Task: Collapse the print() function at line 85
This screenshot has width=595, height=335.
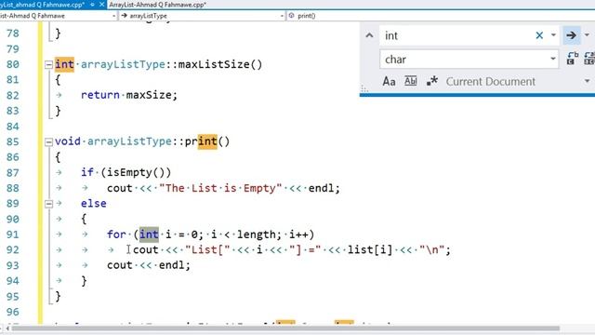Action: [x=48, y=142]
